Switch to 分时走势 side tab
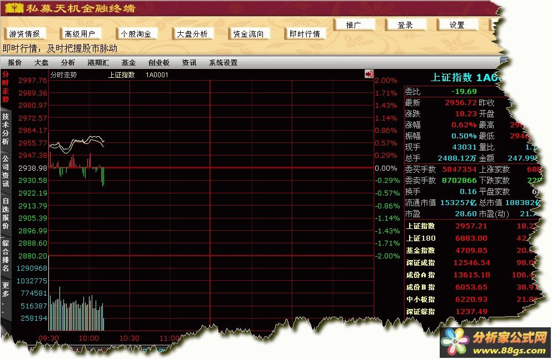Screen dimensions: 552x359 [x=5, y=87]
